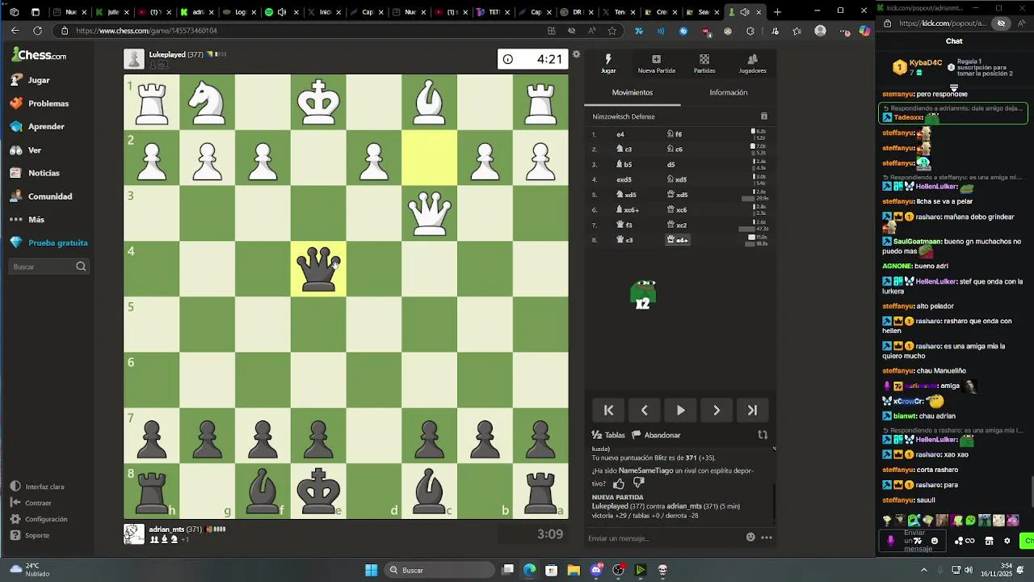Focus the Buscar search field in the sidebar
This screenshot has height=582, width=1034.
coord(49,267)
